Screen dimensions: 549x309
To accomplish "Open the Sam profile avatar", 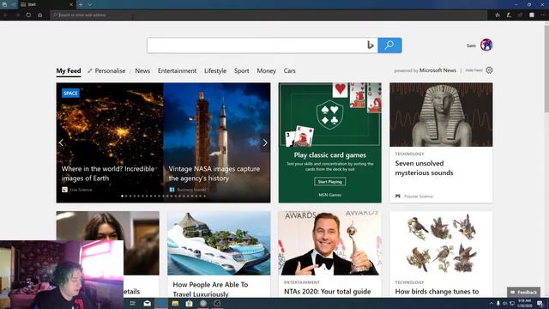I will [486, 45].
